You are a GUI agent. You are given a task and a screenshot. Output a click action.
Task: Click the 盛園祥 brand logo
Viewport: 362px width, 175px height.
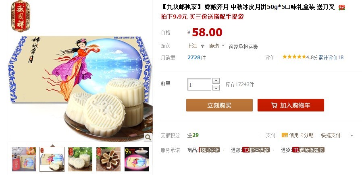(21, 16)
